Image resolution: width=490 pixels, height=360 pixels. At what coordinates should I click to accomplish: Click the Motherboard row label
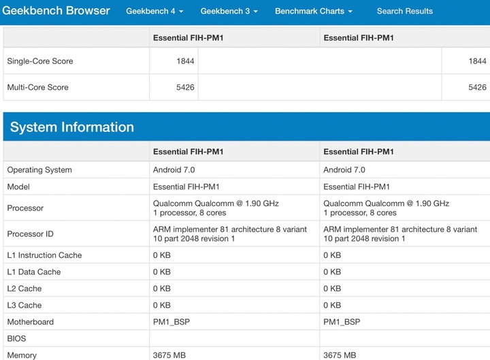[x=31, y=322]
